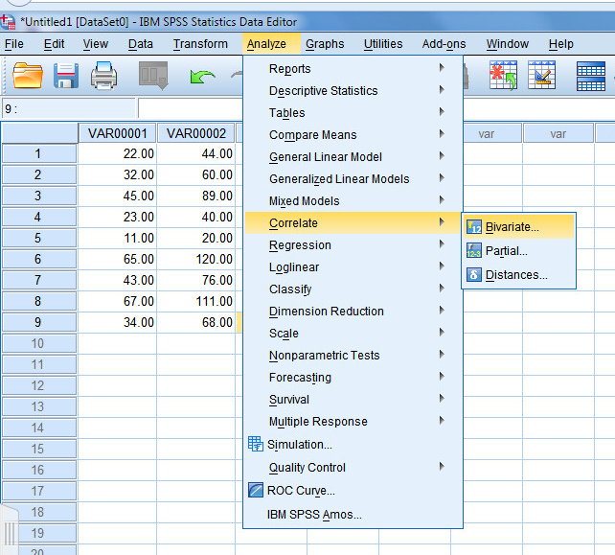Click the cell containing 68.00
The image size is (615, 555).
(196, 322)
